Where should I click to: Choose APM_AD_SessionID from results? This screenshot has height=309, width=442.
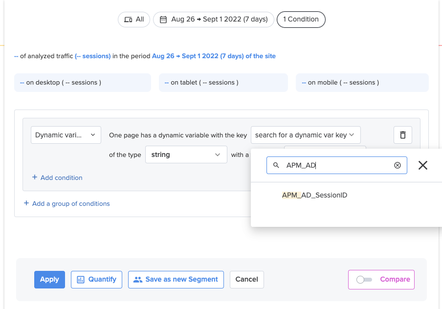coord(314,195)
